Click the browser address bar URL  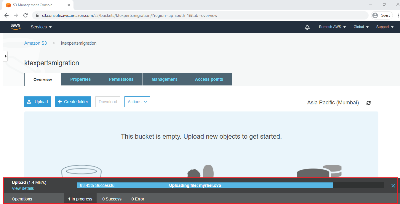click(x=130, y=15)
